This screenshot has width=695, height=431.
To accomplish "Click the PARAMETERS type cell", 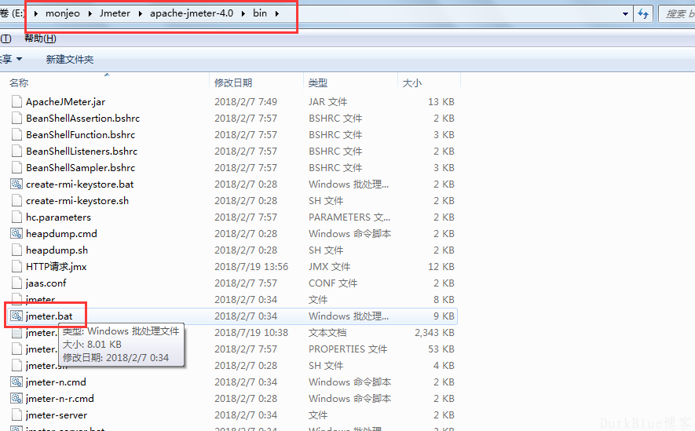I will pos(349,217).
